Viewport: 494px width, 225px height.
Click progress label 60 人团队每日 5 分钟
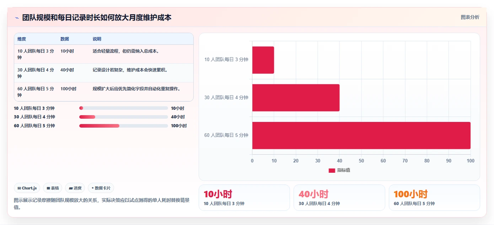(34, 126)
